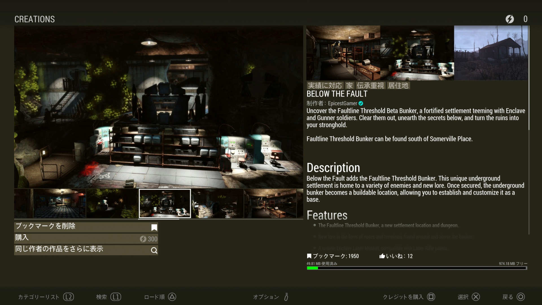Click the bookmark icon on remove-bookmark row
Image resolution: width=542 pixels, height=305 pixels.
pos(154,227)
